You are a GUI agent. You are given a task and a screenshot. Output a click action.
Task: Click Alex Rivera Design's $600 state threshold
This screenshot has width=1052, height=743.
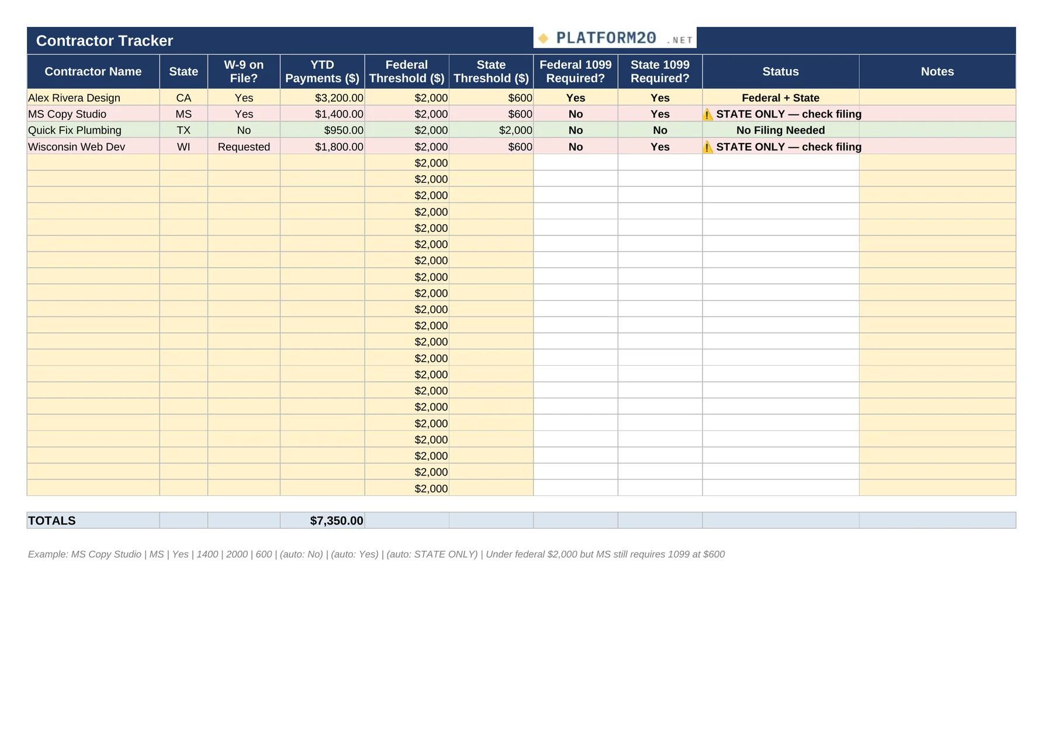click(x=491, y=98)
